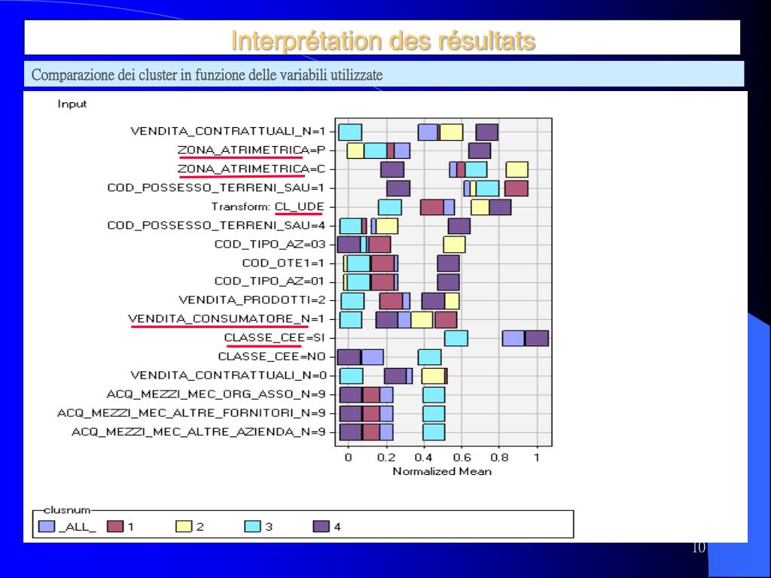Select the VENDITA_CONSUMATORE_N=1 label
771x578 pixels.
click(x=226, y=319)
